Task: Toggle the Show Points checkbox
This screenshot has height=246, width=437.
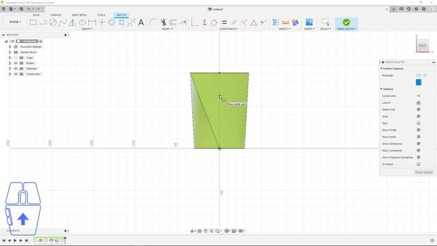Action: (419, 137)
